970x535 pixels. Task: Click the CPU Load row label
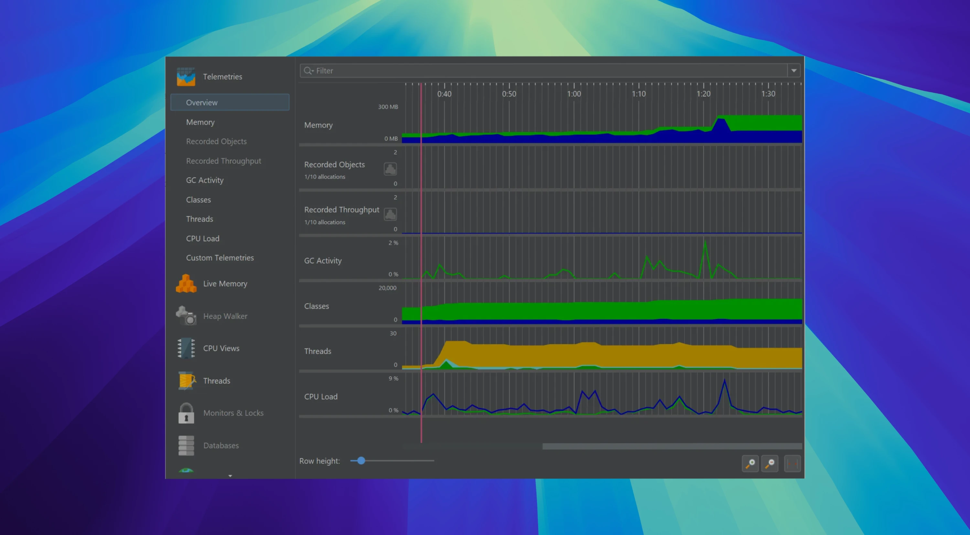point(320,396)
